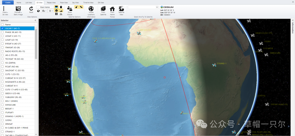Expand the sun lighting dropdown
The width and height of the screenshot is (295, 136).
[x=52, y=11]
